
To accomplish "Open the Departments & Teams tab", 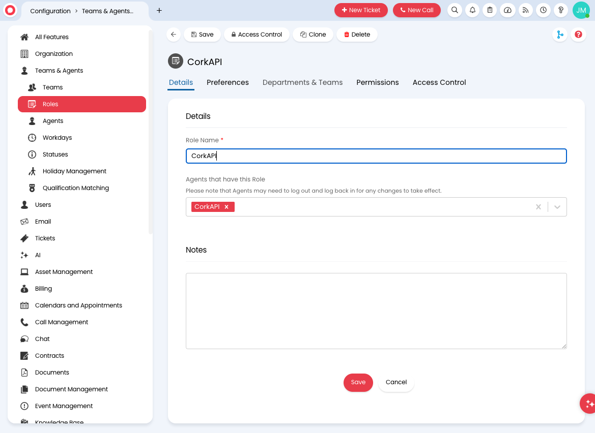I will click(x=302, y=82).
